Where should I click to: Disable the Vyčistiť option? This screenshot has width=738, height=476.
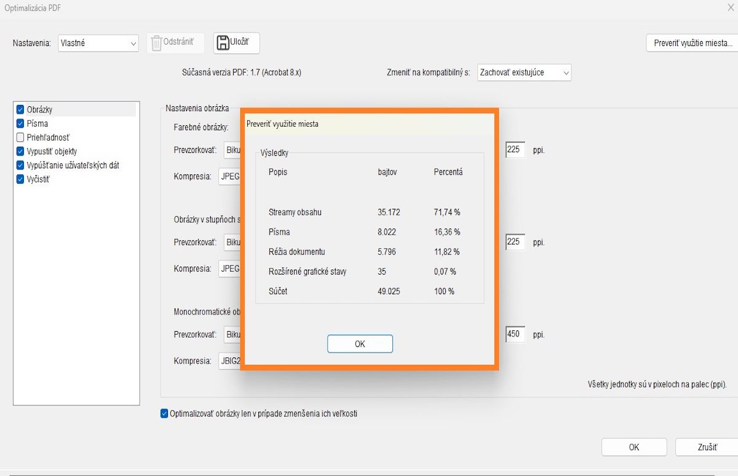[22, 179]
